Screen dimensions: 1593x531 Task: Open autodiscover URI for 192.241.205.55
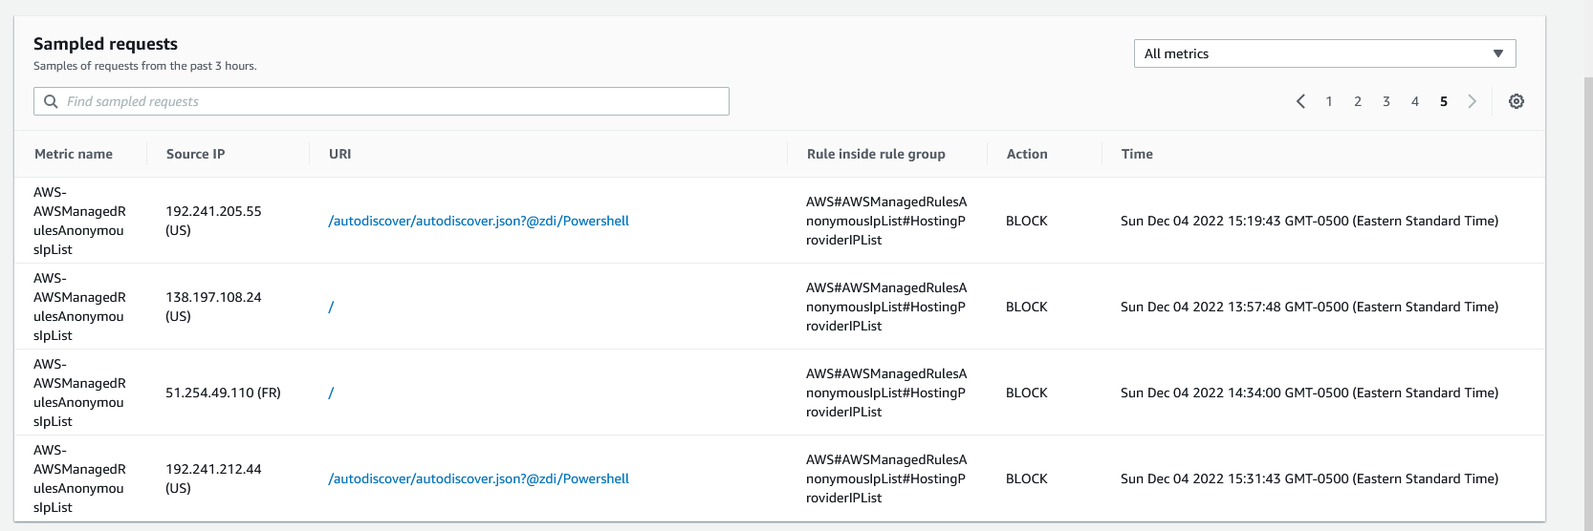478,221
